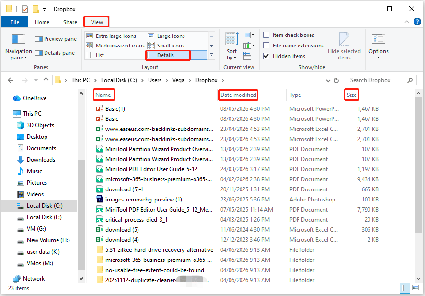Select critical-process-died-3_1 PDF file

tap(237, 220)
